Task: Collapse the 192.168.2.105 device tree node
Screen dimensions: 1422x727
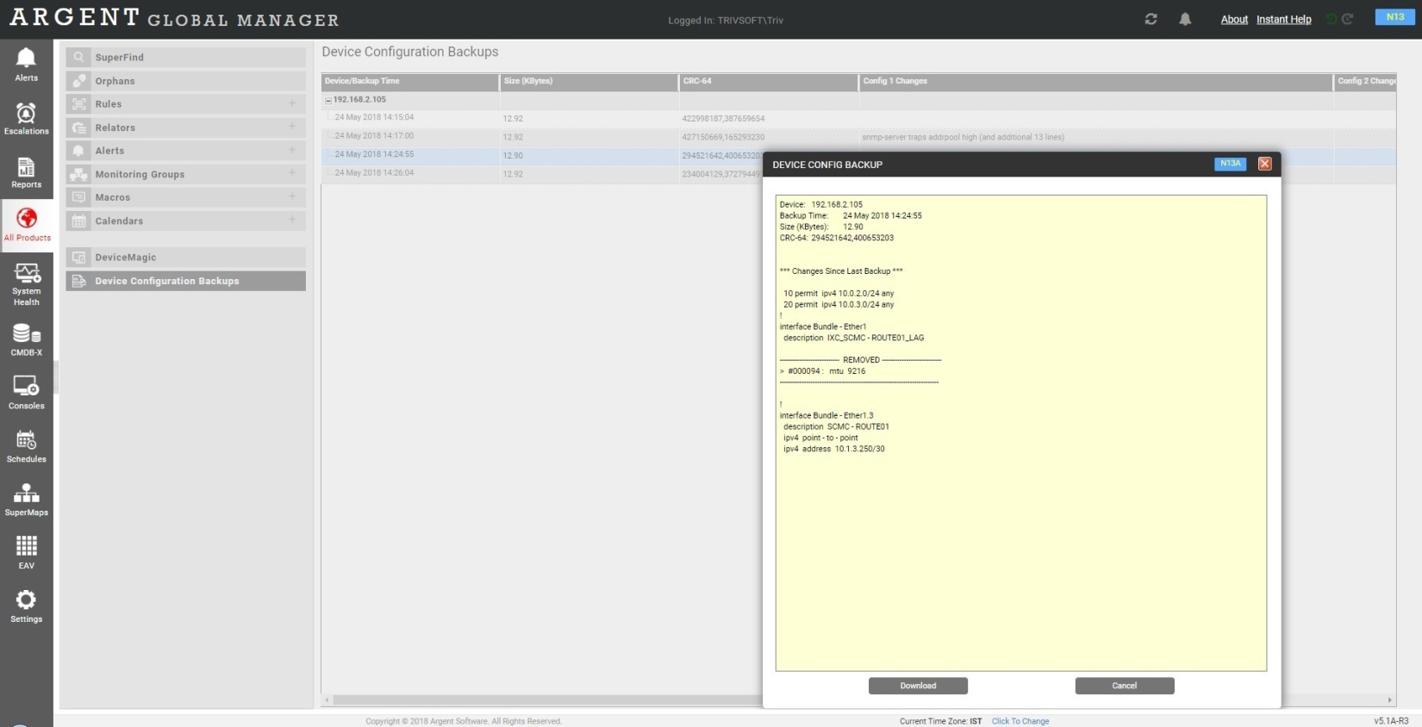Action: [327, 101]
